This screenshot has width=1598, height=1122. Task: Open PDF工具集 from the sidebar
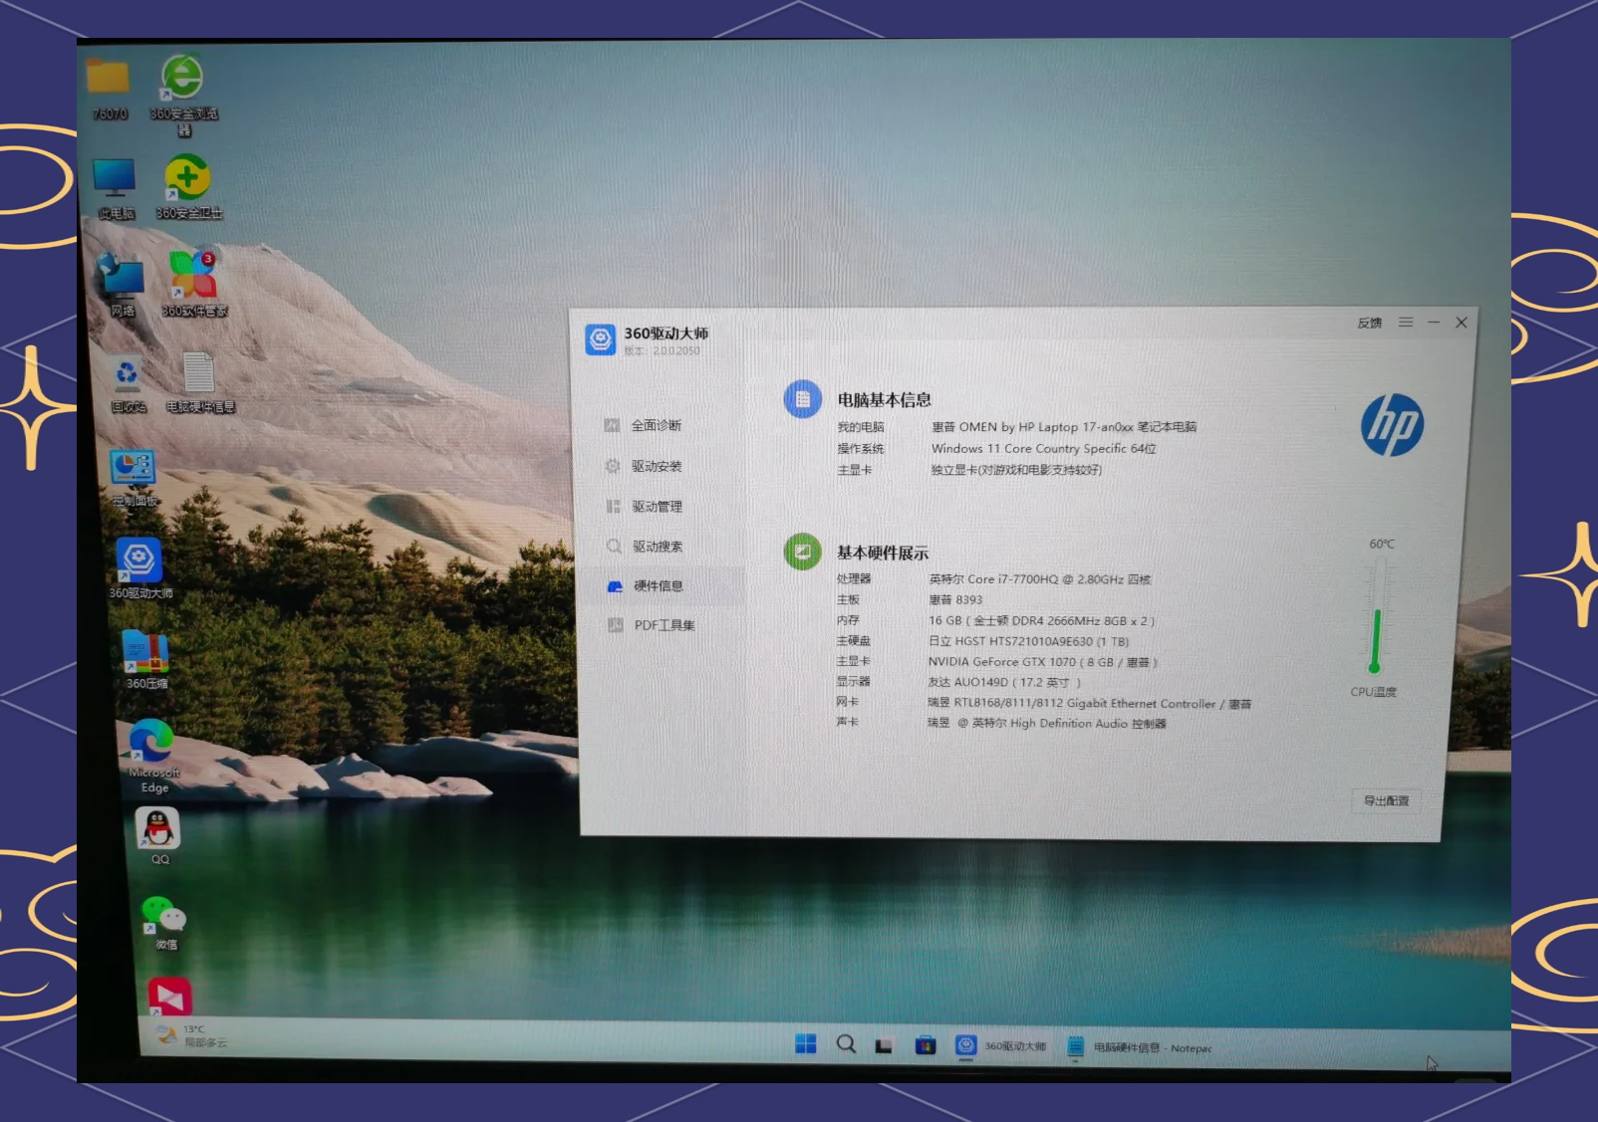663,625
